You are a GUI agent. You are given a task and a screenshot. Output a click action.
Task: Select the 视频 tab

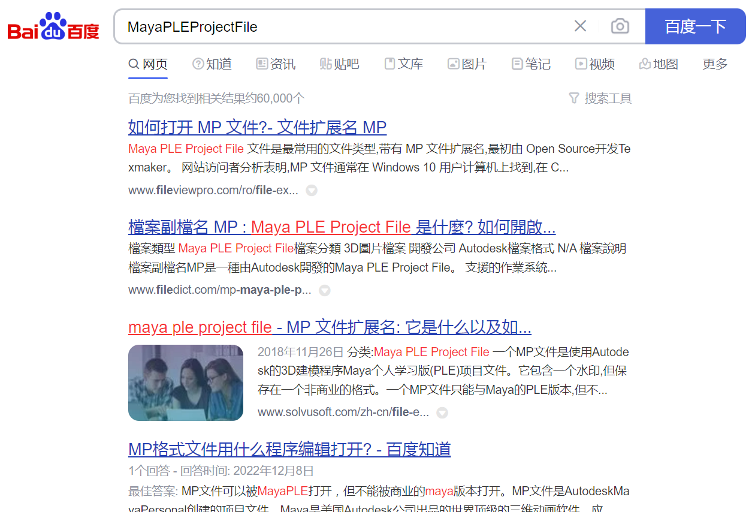[x=595, y=64]
